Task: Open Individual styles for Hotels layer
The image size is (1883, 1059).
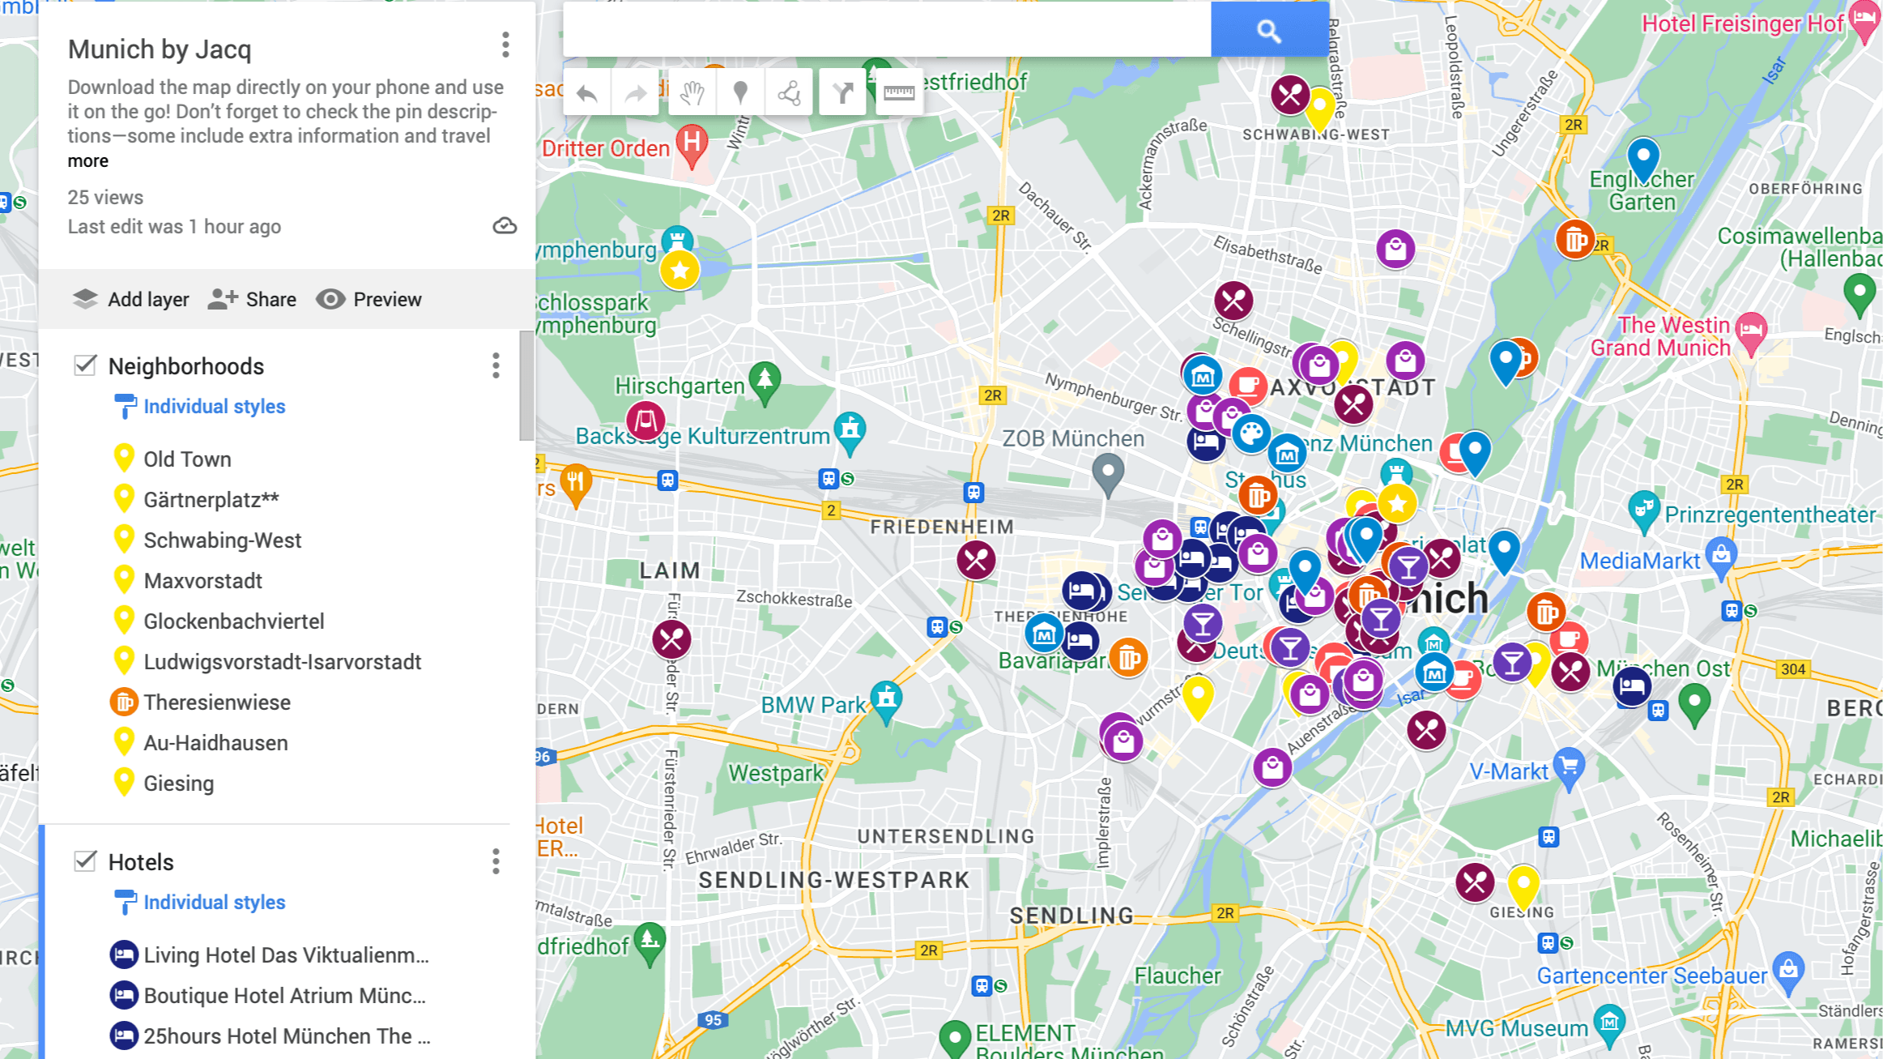Action: tap(215, 902)
